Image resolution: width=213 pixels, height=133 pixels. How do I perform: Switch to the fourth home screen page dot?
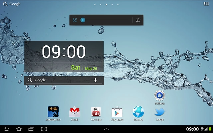coord(112,5)
